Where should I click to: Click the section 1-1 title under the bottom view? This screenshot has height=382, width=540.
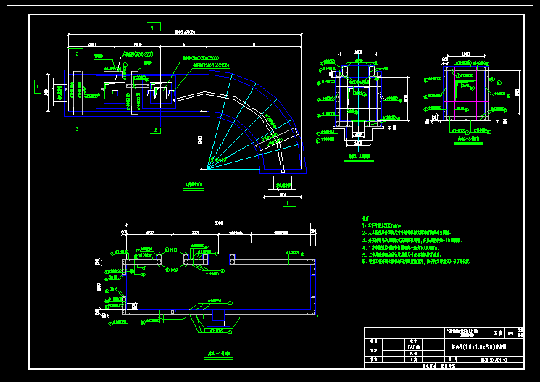(x=218, y=354)
